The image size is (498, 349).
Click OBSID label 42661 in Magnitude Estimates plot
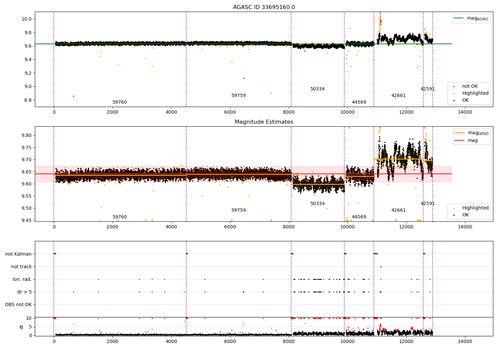point(398,210)
